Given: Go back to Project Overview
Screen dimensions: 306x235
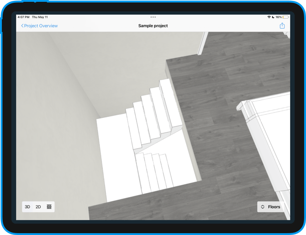Looking at the screenshot, I should point(41,26).
